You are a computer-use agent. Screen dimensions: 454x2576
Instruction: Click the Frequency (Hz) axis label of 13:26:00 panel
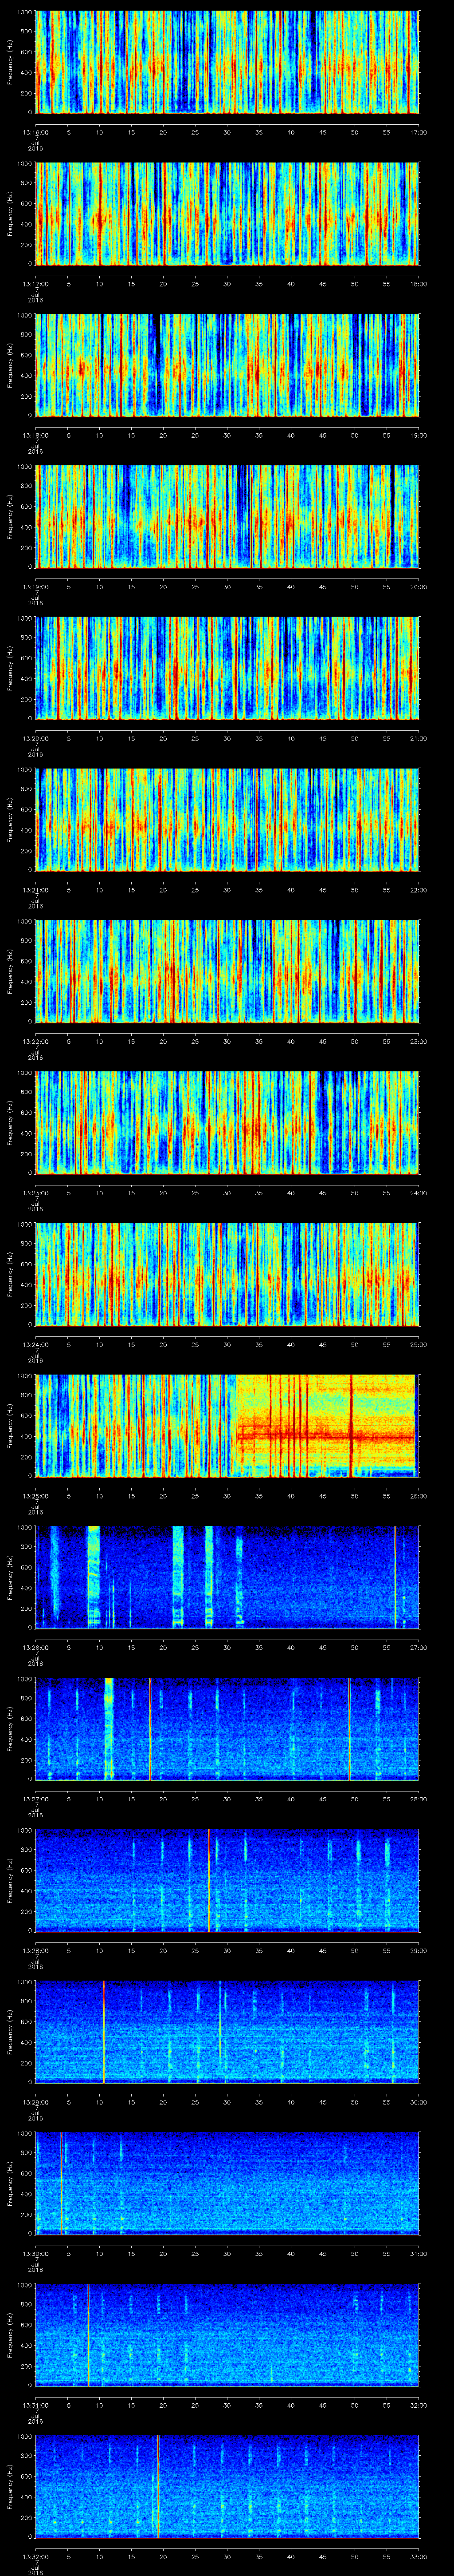coord(10,1577)
